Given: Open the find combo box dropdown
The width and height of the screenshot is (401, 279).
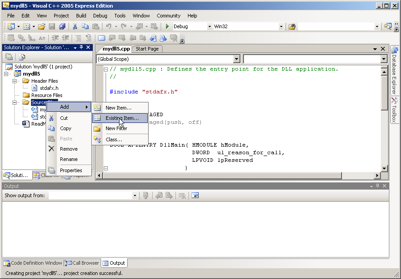Looking at the screenshot, I should point(377,26).
